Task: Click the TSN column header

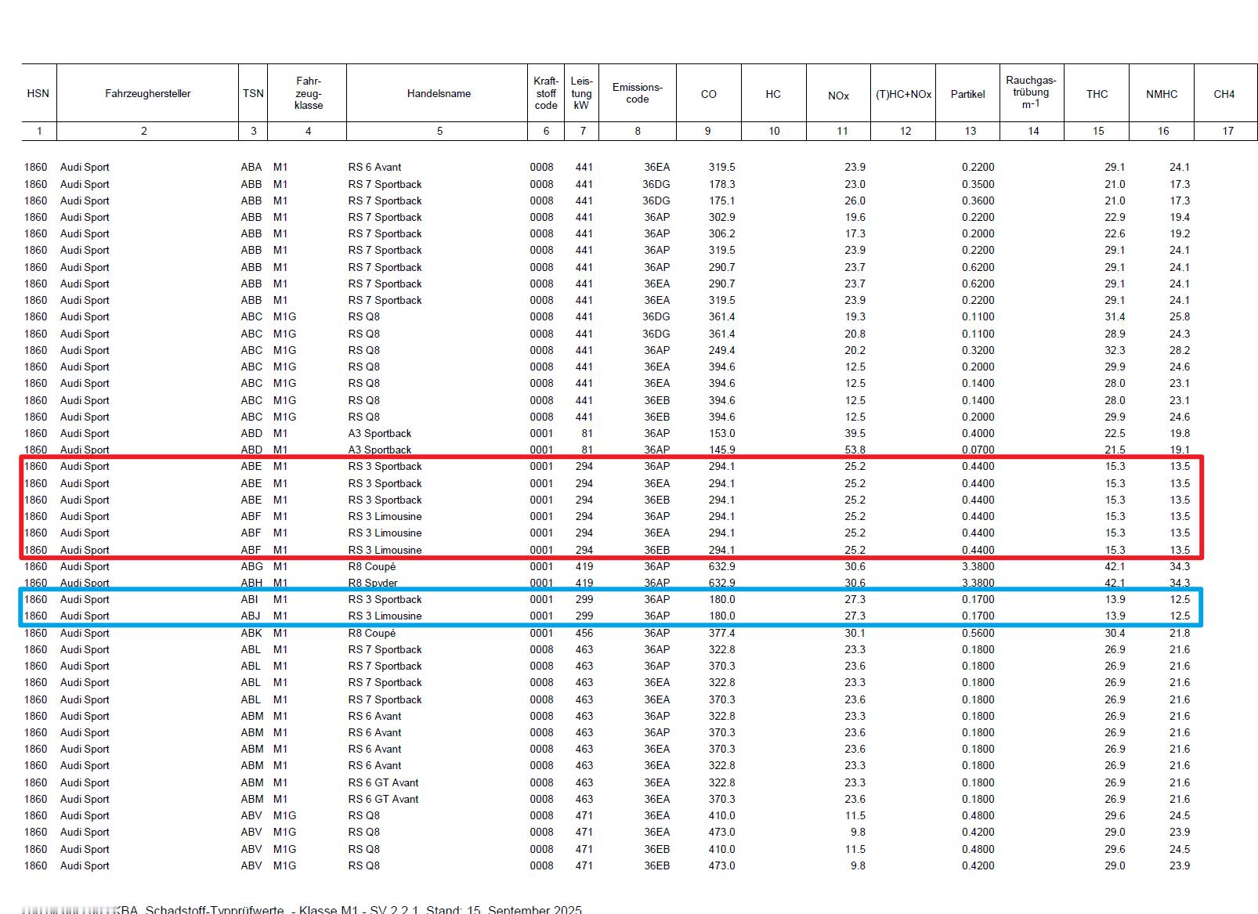Action: [253, 93]
